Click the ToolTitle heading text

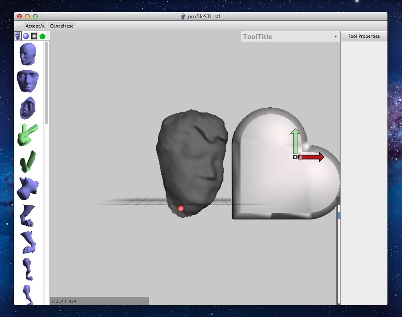click(x=257, y=37)
